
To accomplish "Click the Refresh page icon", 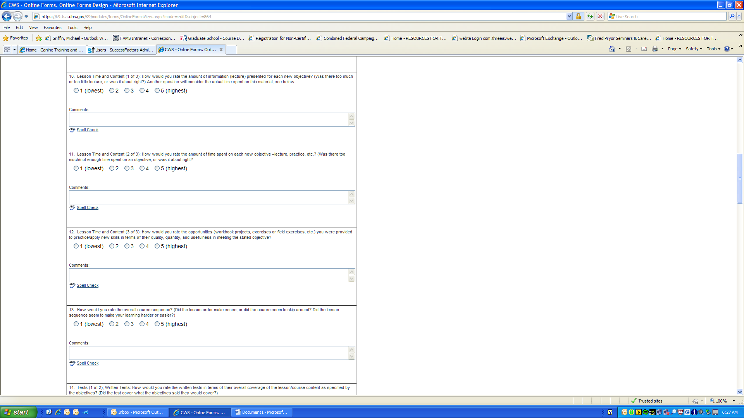I will click(590, 16).
